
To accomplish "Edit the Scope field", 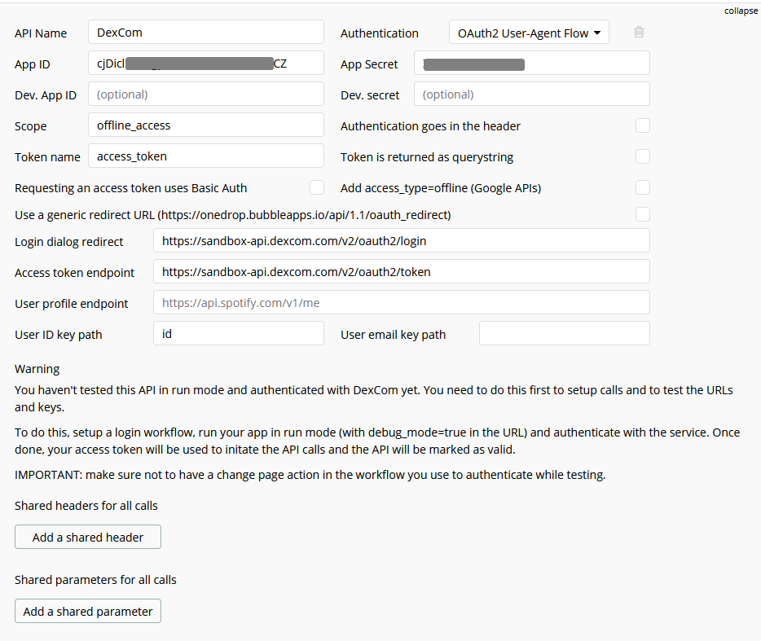I will pyautogui.click(x=205, y=125).
